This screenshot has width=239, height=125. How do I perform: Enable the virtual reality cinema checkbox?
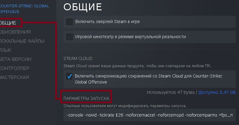point(70,37)
